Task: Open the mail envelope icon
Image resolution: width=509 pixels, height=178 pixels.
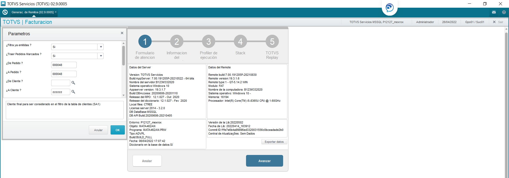Action: pos(494,12)
